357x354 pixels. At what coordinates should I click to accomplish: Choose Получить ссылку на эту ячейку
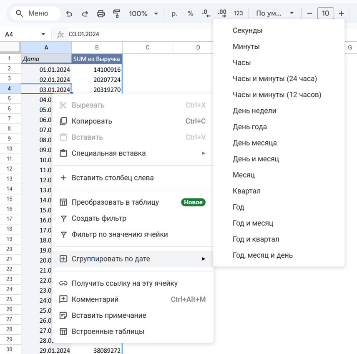[x=133, y=284]
